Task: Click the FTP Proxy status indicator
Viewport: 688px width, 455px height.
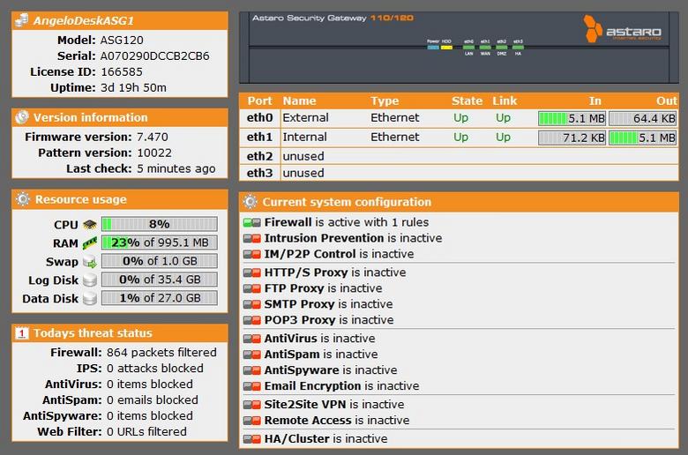Action: coord(252,288)
